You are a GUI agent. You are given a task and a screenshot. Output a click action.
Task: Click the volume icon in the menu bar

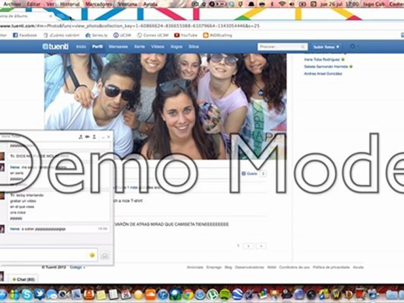pos(292,4)
